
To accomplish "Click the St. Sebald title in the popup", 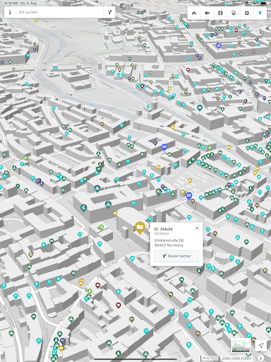I will point(163,229).
